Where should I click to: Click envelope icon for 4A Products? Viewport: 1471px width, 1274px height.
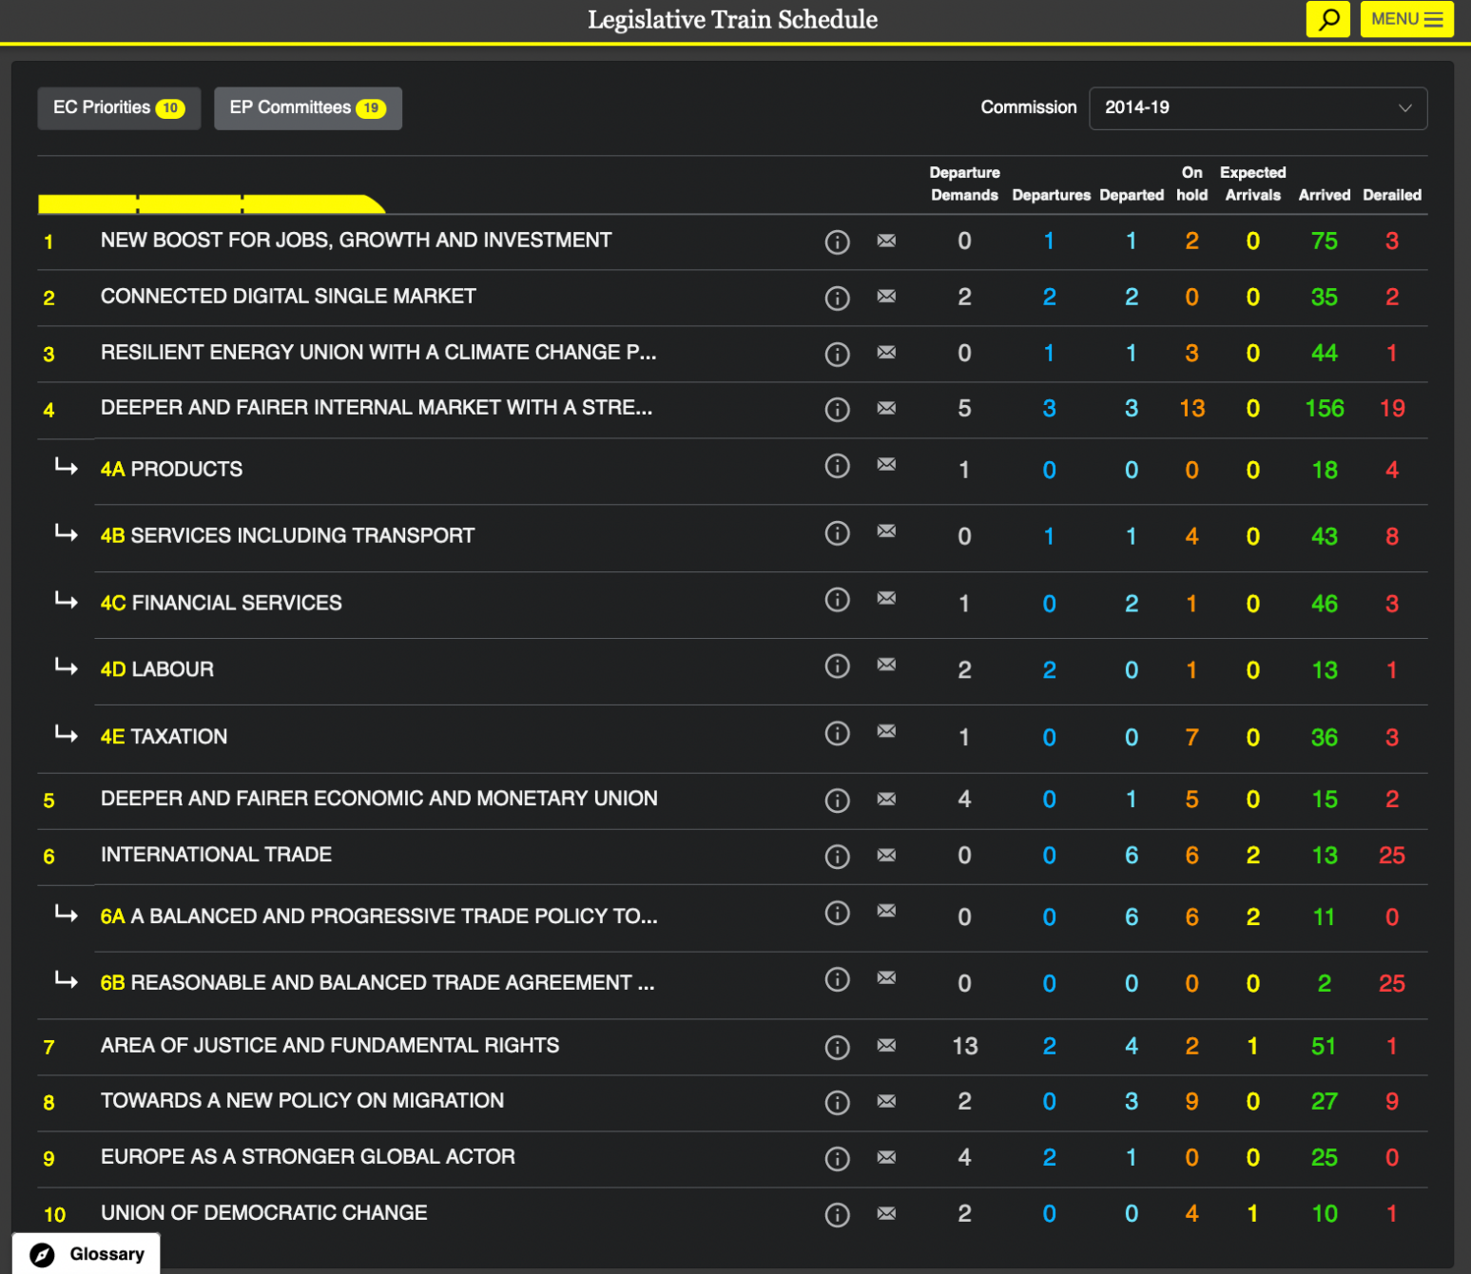click(886, 465)
